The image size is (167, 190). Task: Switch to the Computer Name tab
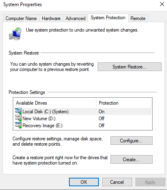[21, 18]
